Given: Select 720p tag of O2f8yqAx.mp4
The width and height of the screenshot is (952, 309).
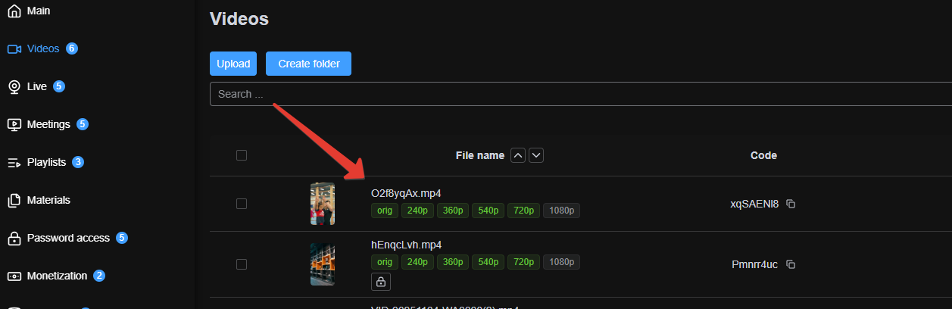Looking at the screenshot, I should 523,211.
